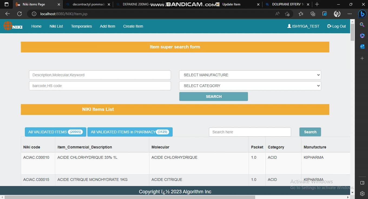The height and width of the screenshot is (199, 368).
Task: Click the Log Out link
Action: [337, 26]
